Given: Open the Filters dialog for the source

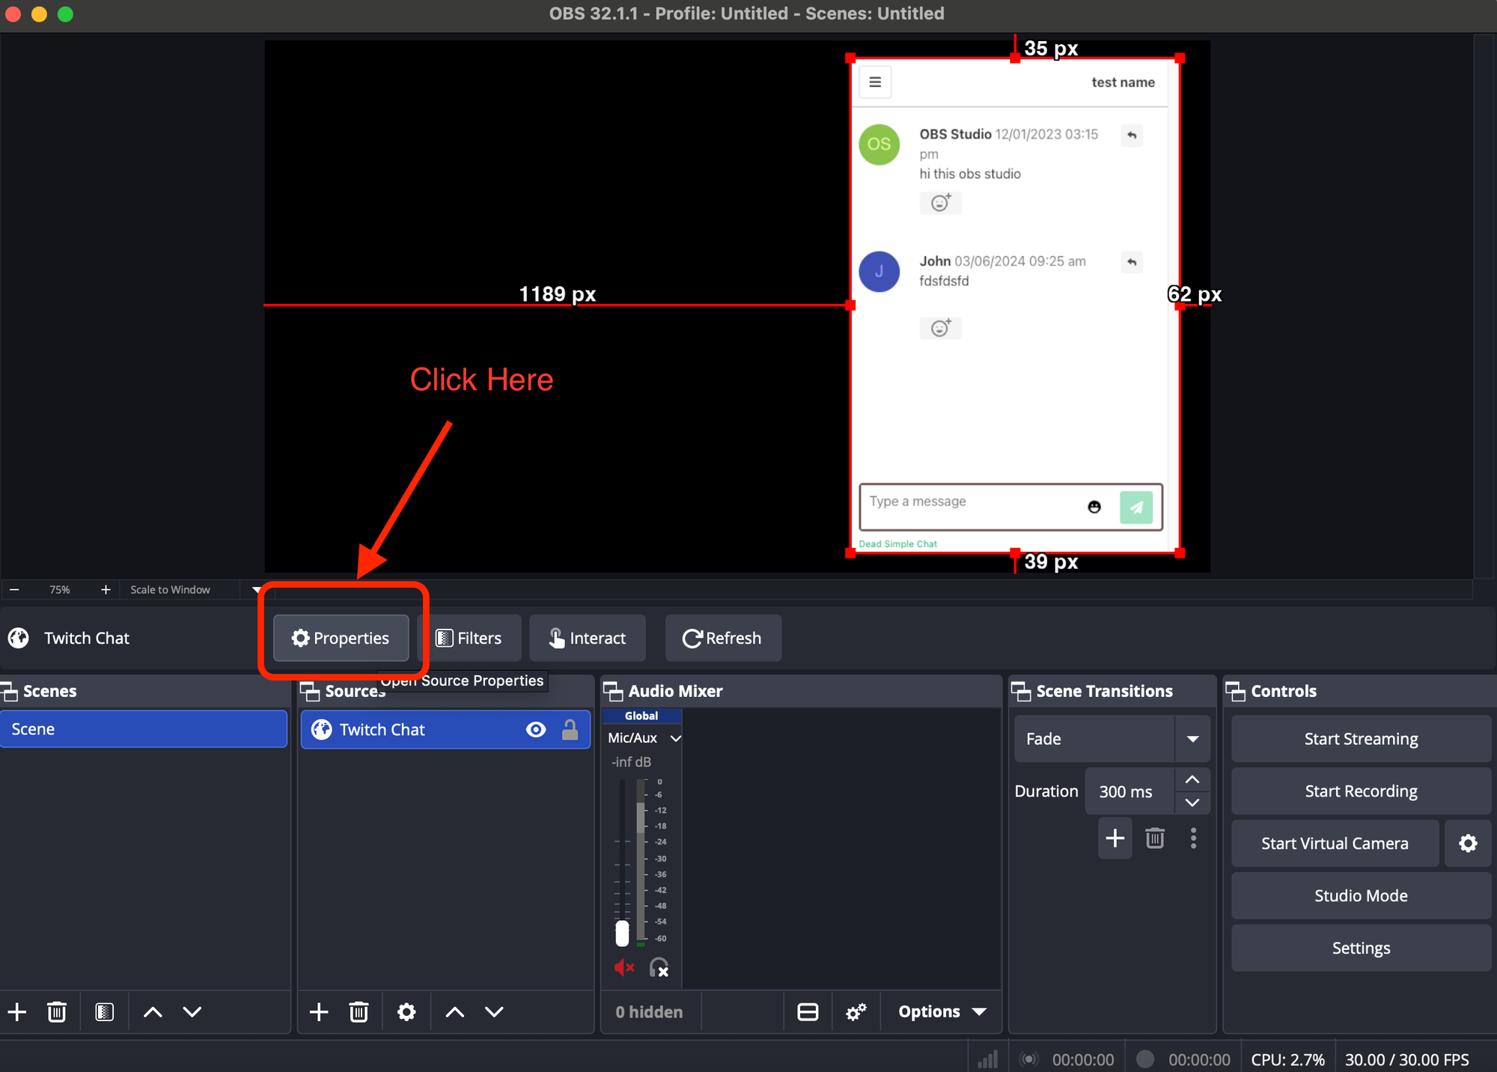Looking at the screenshot, I should tap(469, 638).
